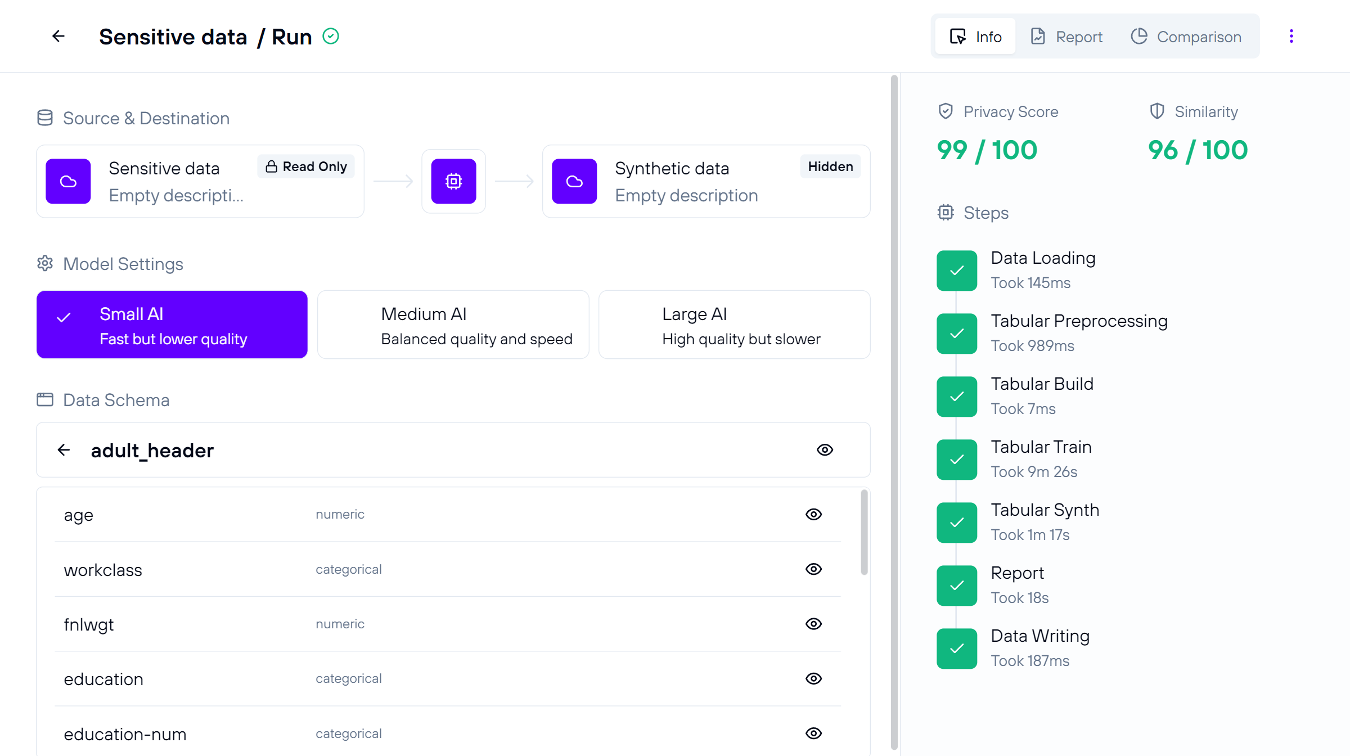Viewport: 1350px width, 756px height.
Task: Toggle visibility of workclass field using eye icon
Action: point(814,570)
